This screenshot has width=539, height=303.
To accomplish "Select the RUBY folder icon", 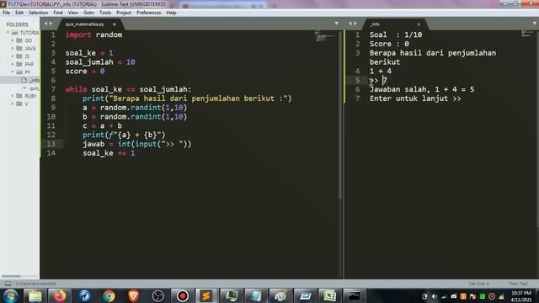I will click(x=19, y=96).
